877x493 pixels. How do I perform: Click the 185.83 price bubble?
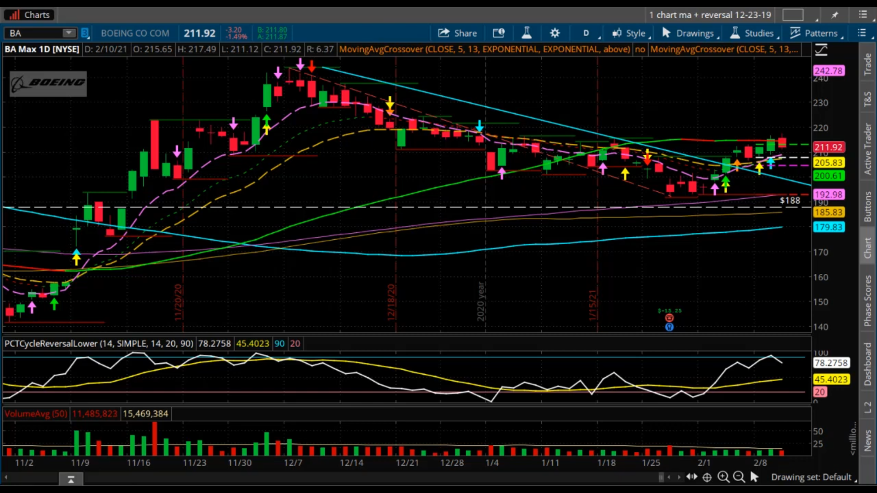coord(829,212)
